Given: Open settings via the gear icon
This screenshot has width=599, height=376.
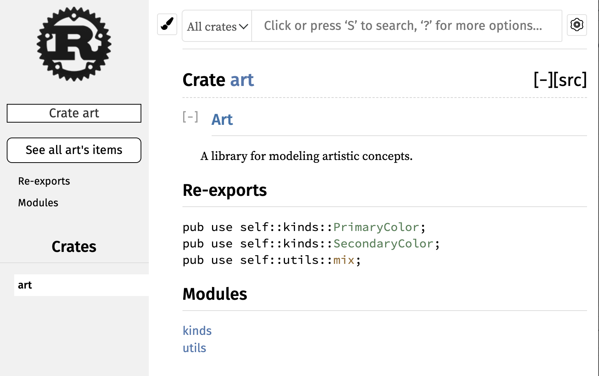Looking at the screenshot, I should [x=577, y=25].
